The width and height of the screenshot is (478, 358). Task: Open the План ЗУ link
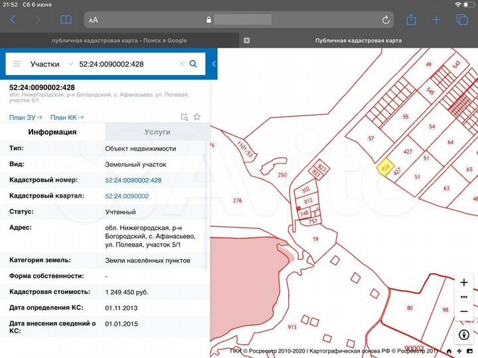[x=26, y=117]
